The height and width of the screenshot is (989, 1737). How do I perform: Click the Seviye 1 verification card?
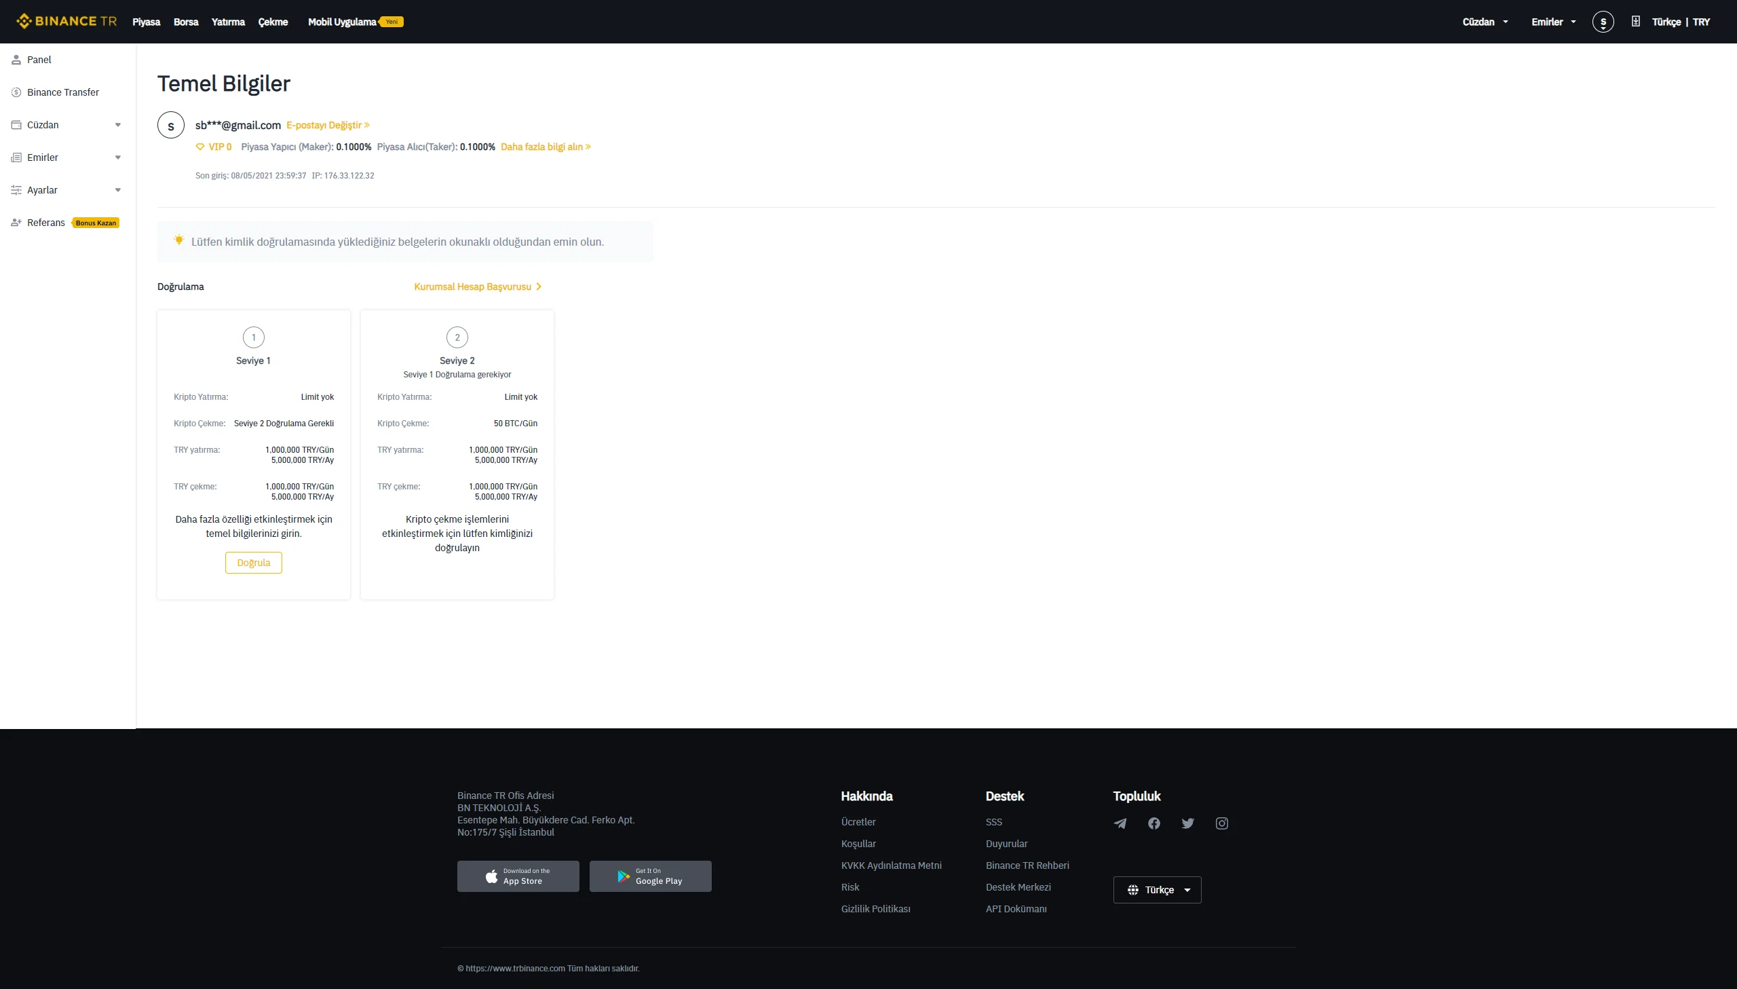coord(254,454)
